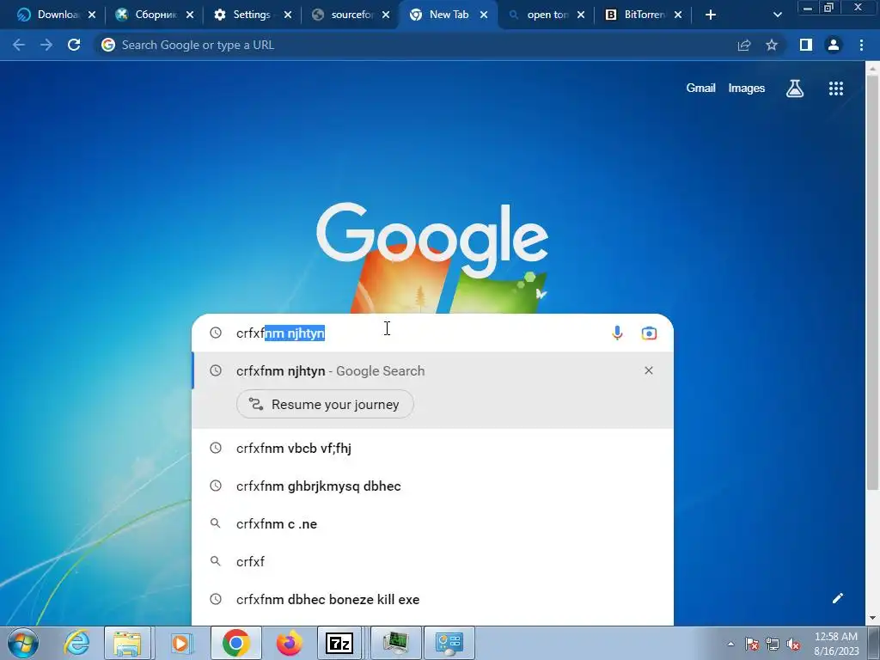Screen dimensions: 880x660
Task: Open the tab search dropdown arrow
Action: (x=777, y=15)
